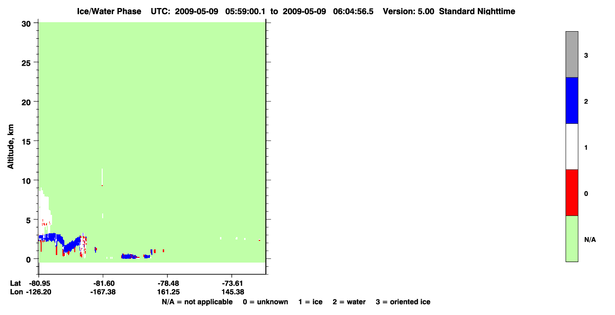Click colorbar label '0'
This screenshot has height=315, width=615.
point(586,194)
